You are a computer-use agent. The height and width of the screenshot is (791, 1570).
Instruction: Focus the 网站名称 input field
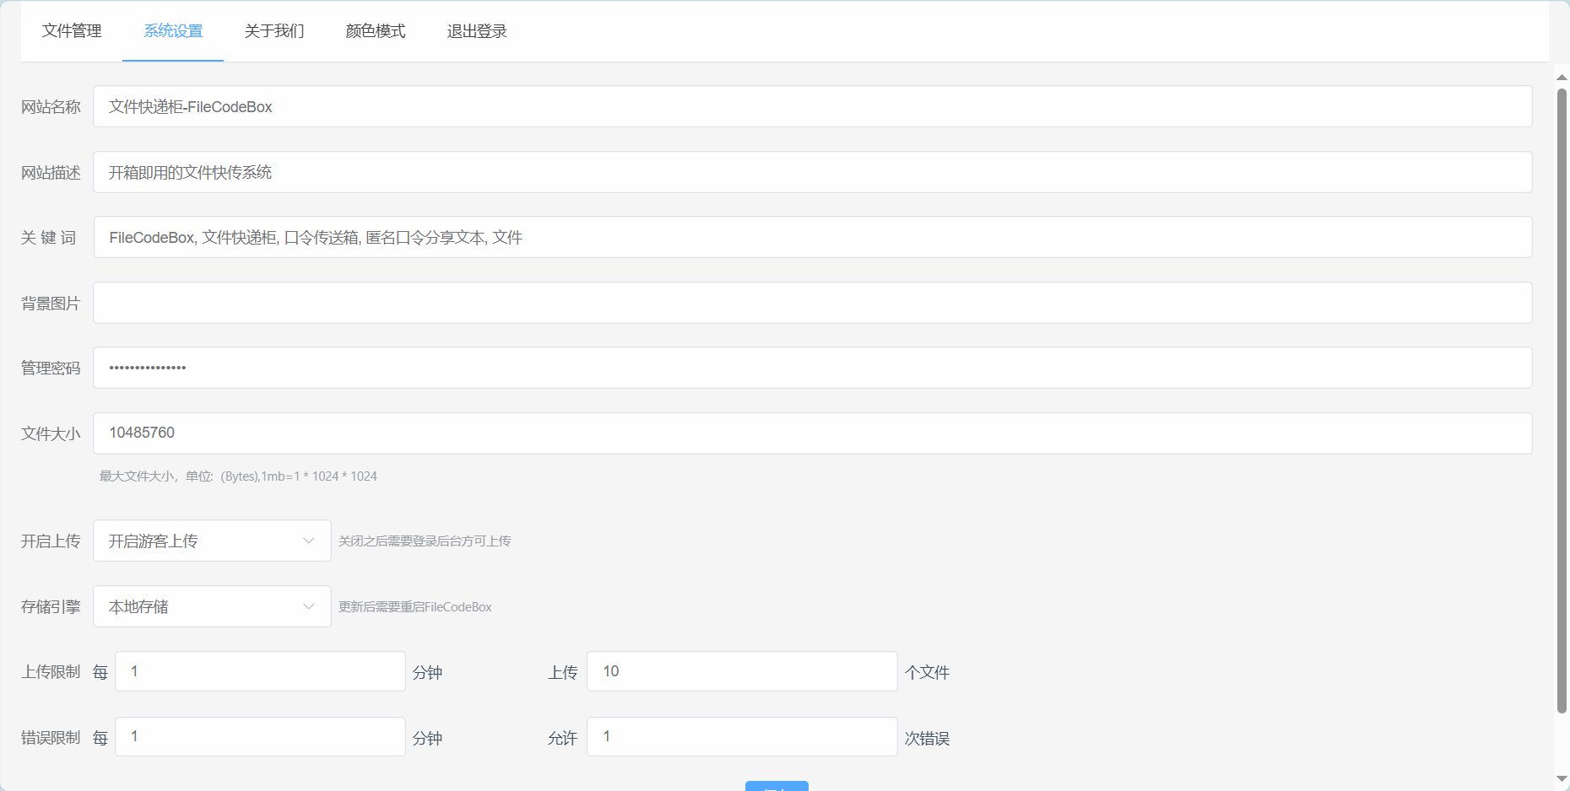(812, 106)
